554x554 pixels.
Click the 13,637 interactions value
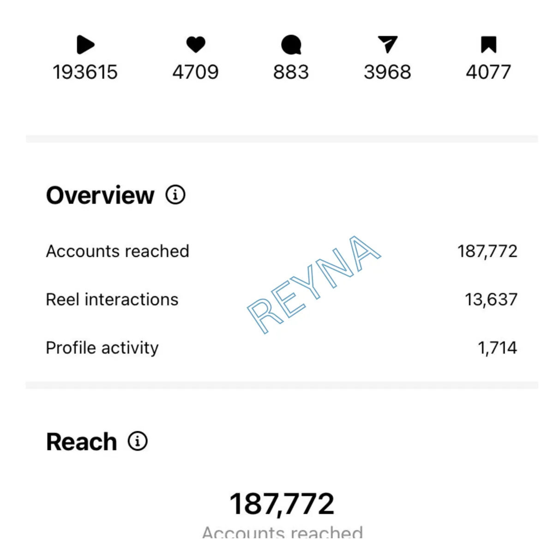point(491,300)
